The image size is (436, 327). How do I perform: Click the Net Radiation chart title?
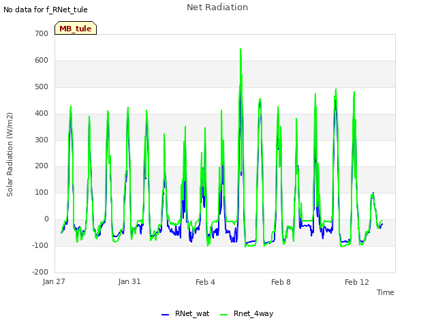tap(217, 7)
